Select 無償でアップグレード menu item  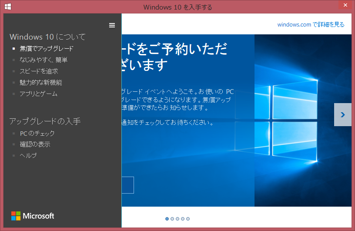47,48
